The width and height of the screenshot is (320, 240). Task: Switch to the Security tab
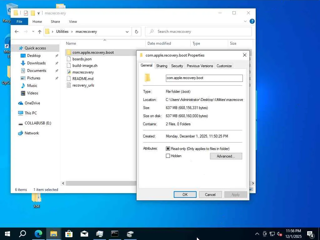(x=177, y=66)
